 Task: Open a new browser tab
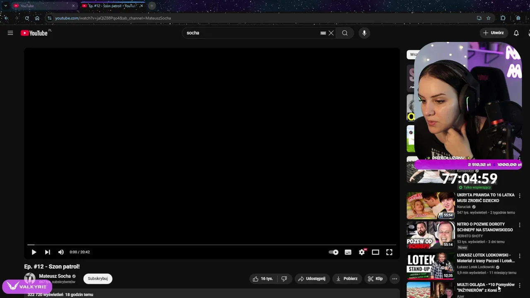[152, 6]
